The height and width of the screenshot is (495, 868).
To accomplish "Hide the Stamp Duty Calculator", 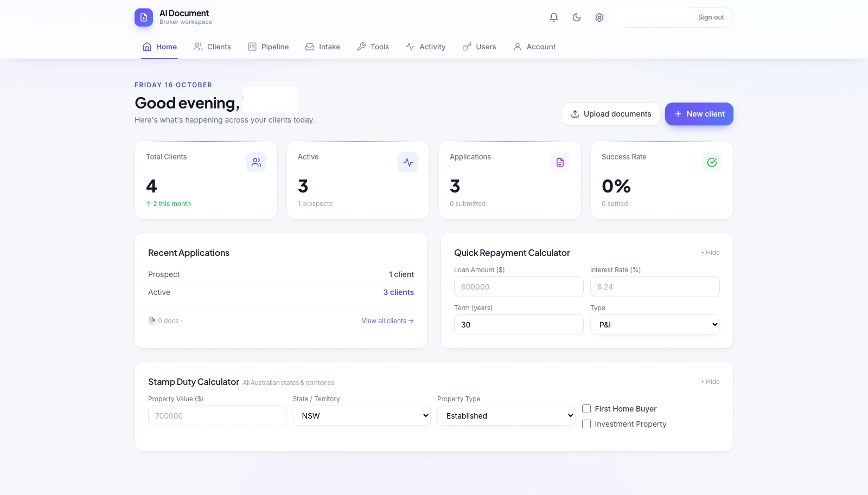I will coord(711,382).
